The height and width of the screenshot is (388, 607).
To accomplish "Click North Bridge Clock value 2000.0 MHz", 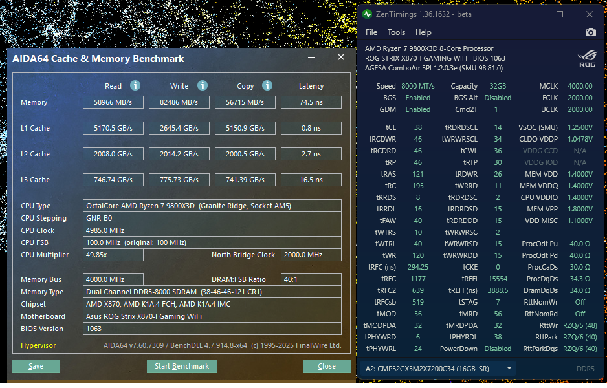I will [x=311, y=255].
